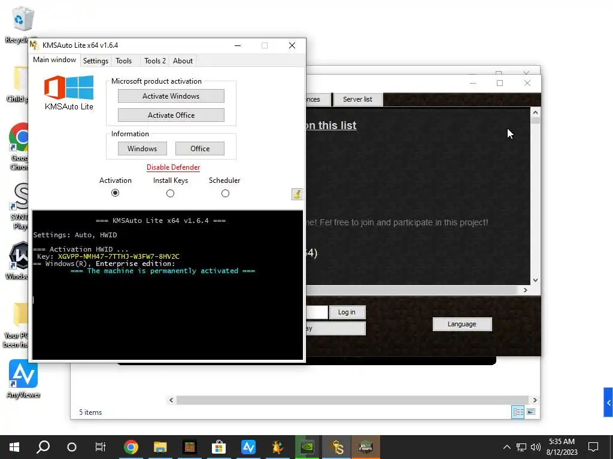Select the Google Chrome desktop shortcut
The height and width of the screenshot is (459, 613).
tap(20, 146)
